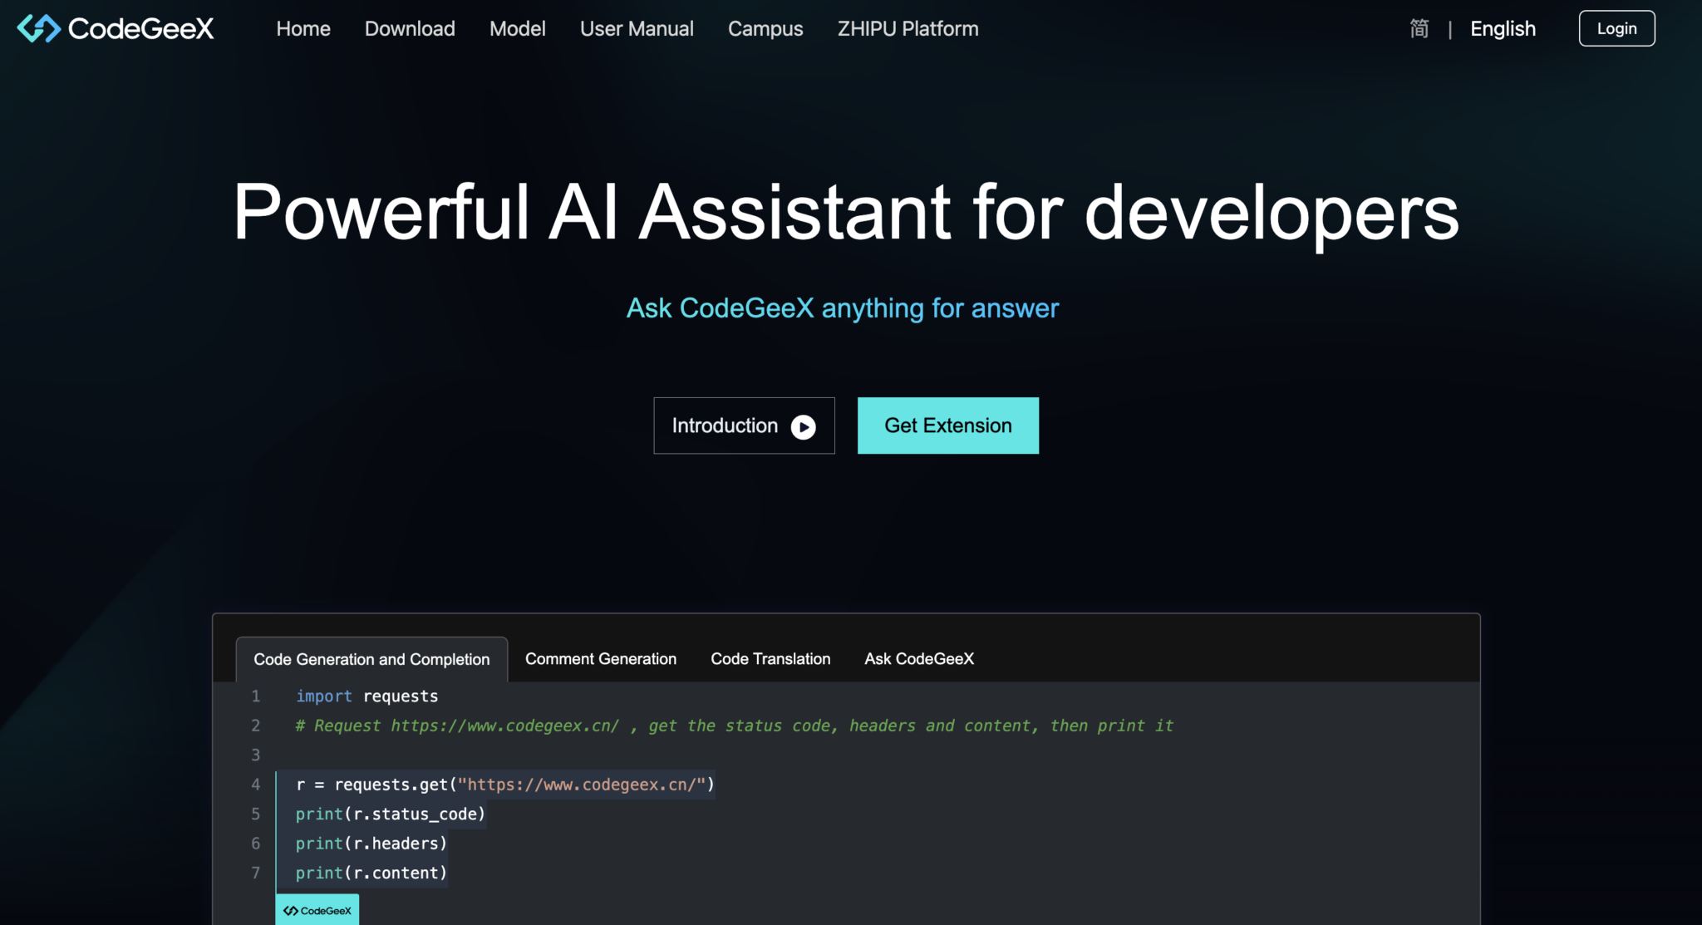Click line number 4 in the code

click(x=256, y=784)
